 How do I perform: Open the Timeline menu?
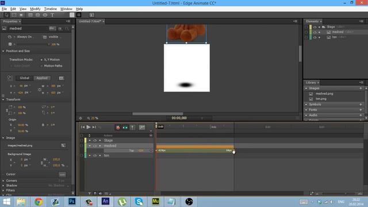[51, 9]
